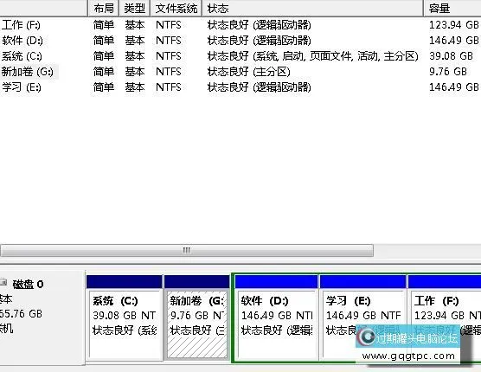Viewport: 481px width, 372px height.
Task: Select the 系统 (C:) partition block
Action: 125,317
